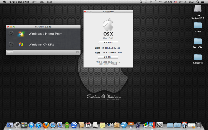
Task: Select the Windows 7 Home Prem row
Action: click(x=43, y=34)
